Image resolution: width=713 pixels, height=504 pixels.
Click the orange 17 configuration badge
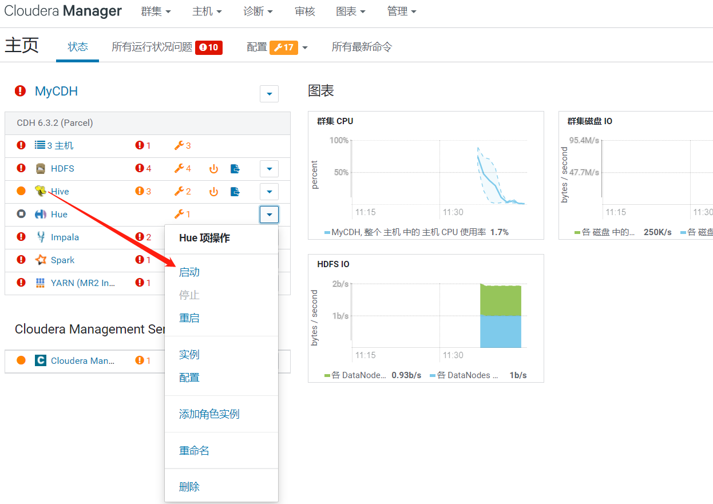284,47
